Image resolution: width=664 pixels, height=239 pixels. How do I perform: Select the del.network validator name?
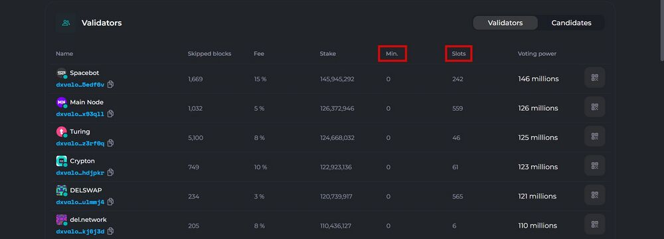tap(88, 220)
